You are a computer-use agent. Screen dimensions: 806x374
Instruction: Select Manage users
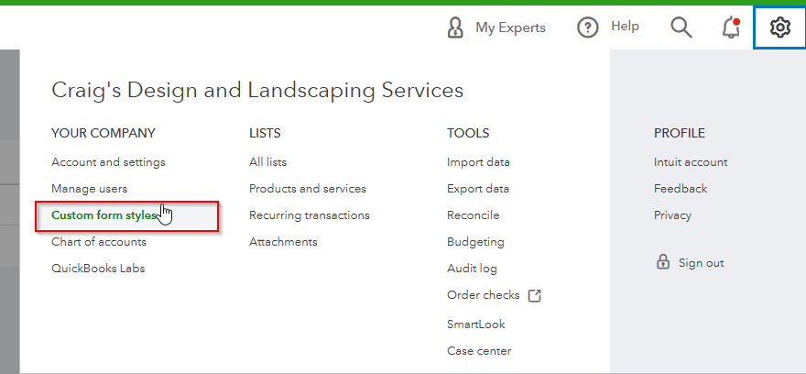pyautogui.click(x=90, y=189)
